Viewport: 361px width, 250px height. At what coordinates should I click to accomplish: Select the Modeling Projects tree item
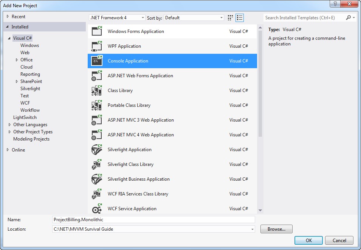[x=31, y=139]
